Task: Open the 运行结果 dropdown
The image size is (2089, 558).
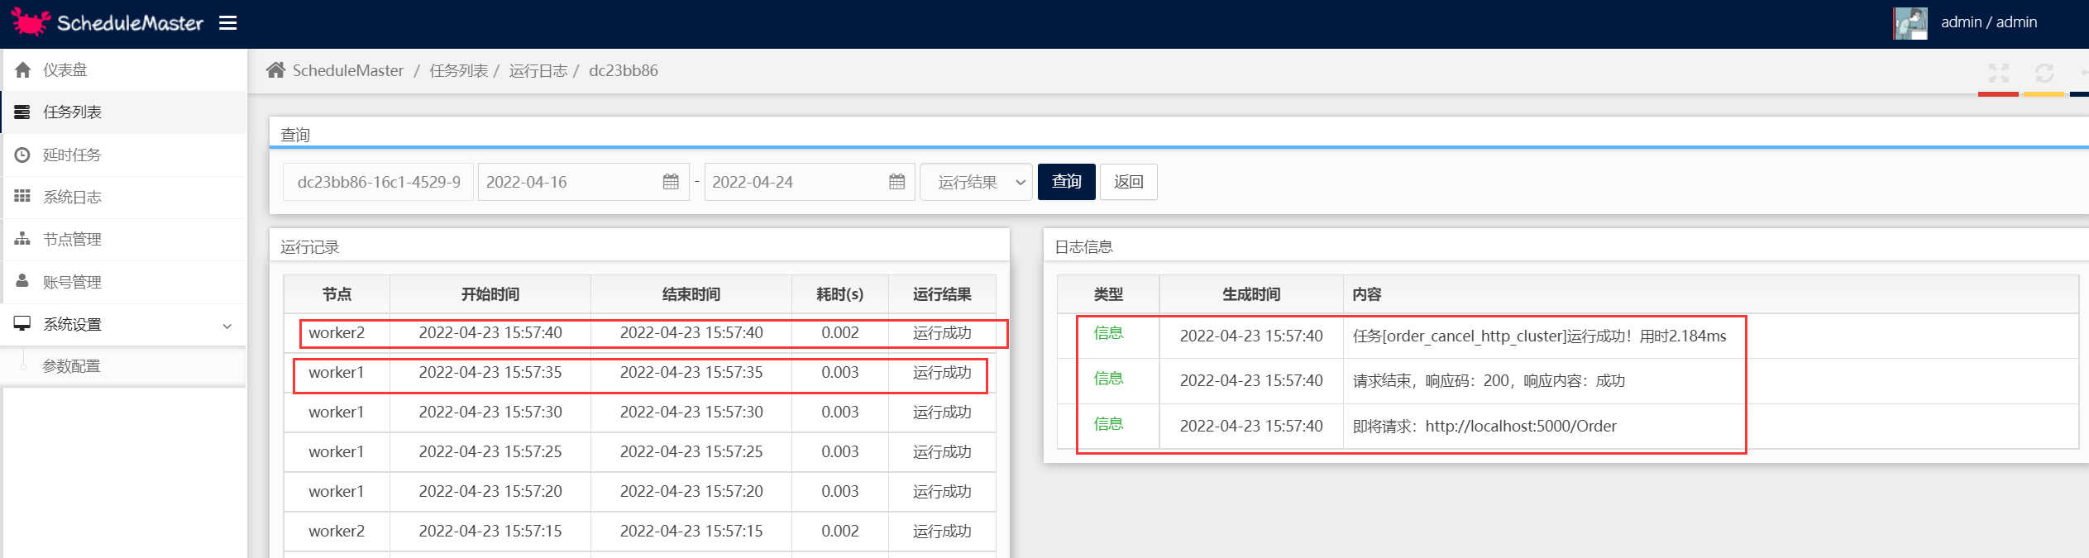Action: click(x=976, y=182)
